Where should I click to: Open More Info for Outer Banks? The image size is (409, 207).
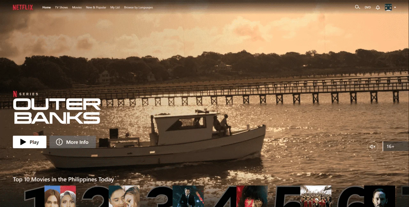tap(73, 142)
